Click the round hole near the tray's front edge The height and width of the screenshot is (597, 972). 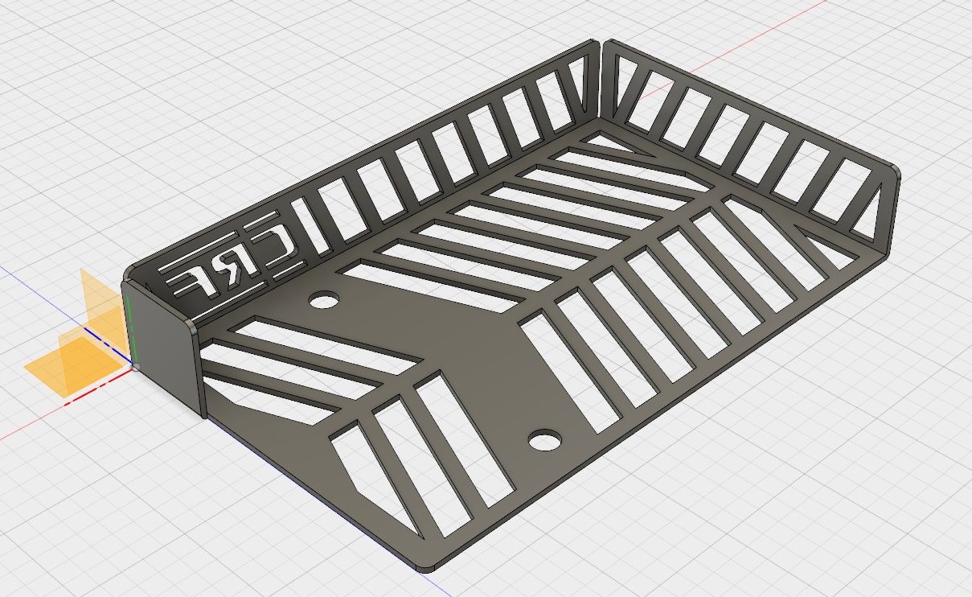tap(544, 440)
